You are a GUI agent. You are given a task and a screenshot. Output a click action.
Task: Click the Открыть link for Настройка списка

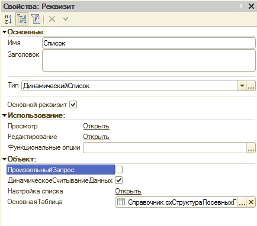pos(128,191)
